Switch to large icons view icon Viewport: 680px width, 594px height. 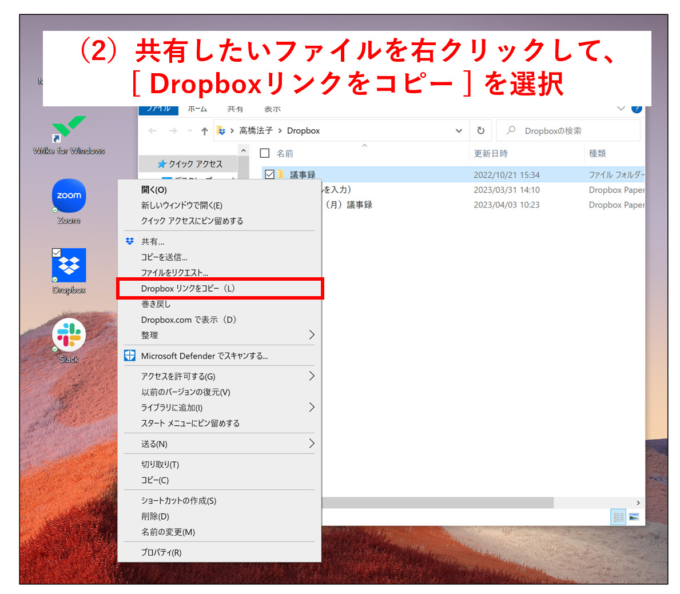tap(634, 517)
